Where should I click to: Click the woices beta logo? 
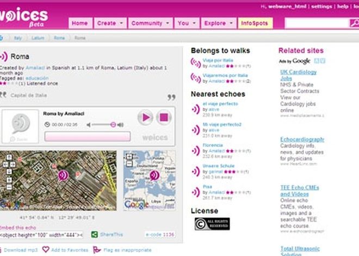[x=23, y=17]
